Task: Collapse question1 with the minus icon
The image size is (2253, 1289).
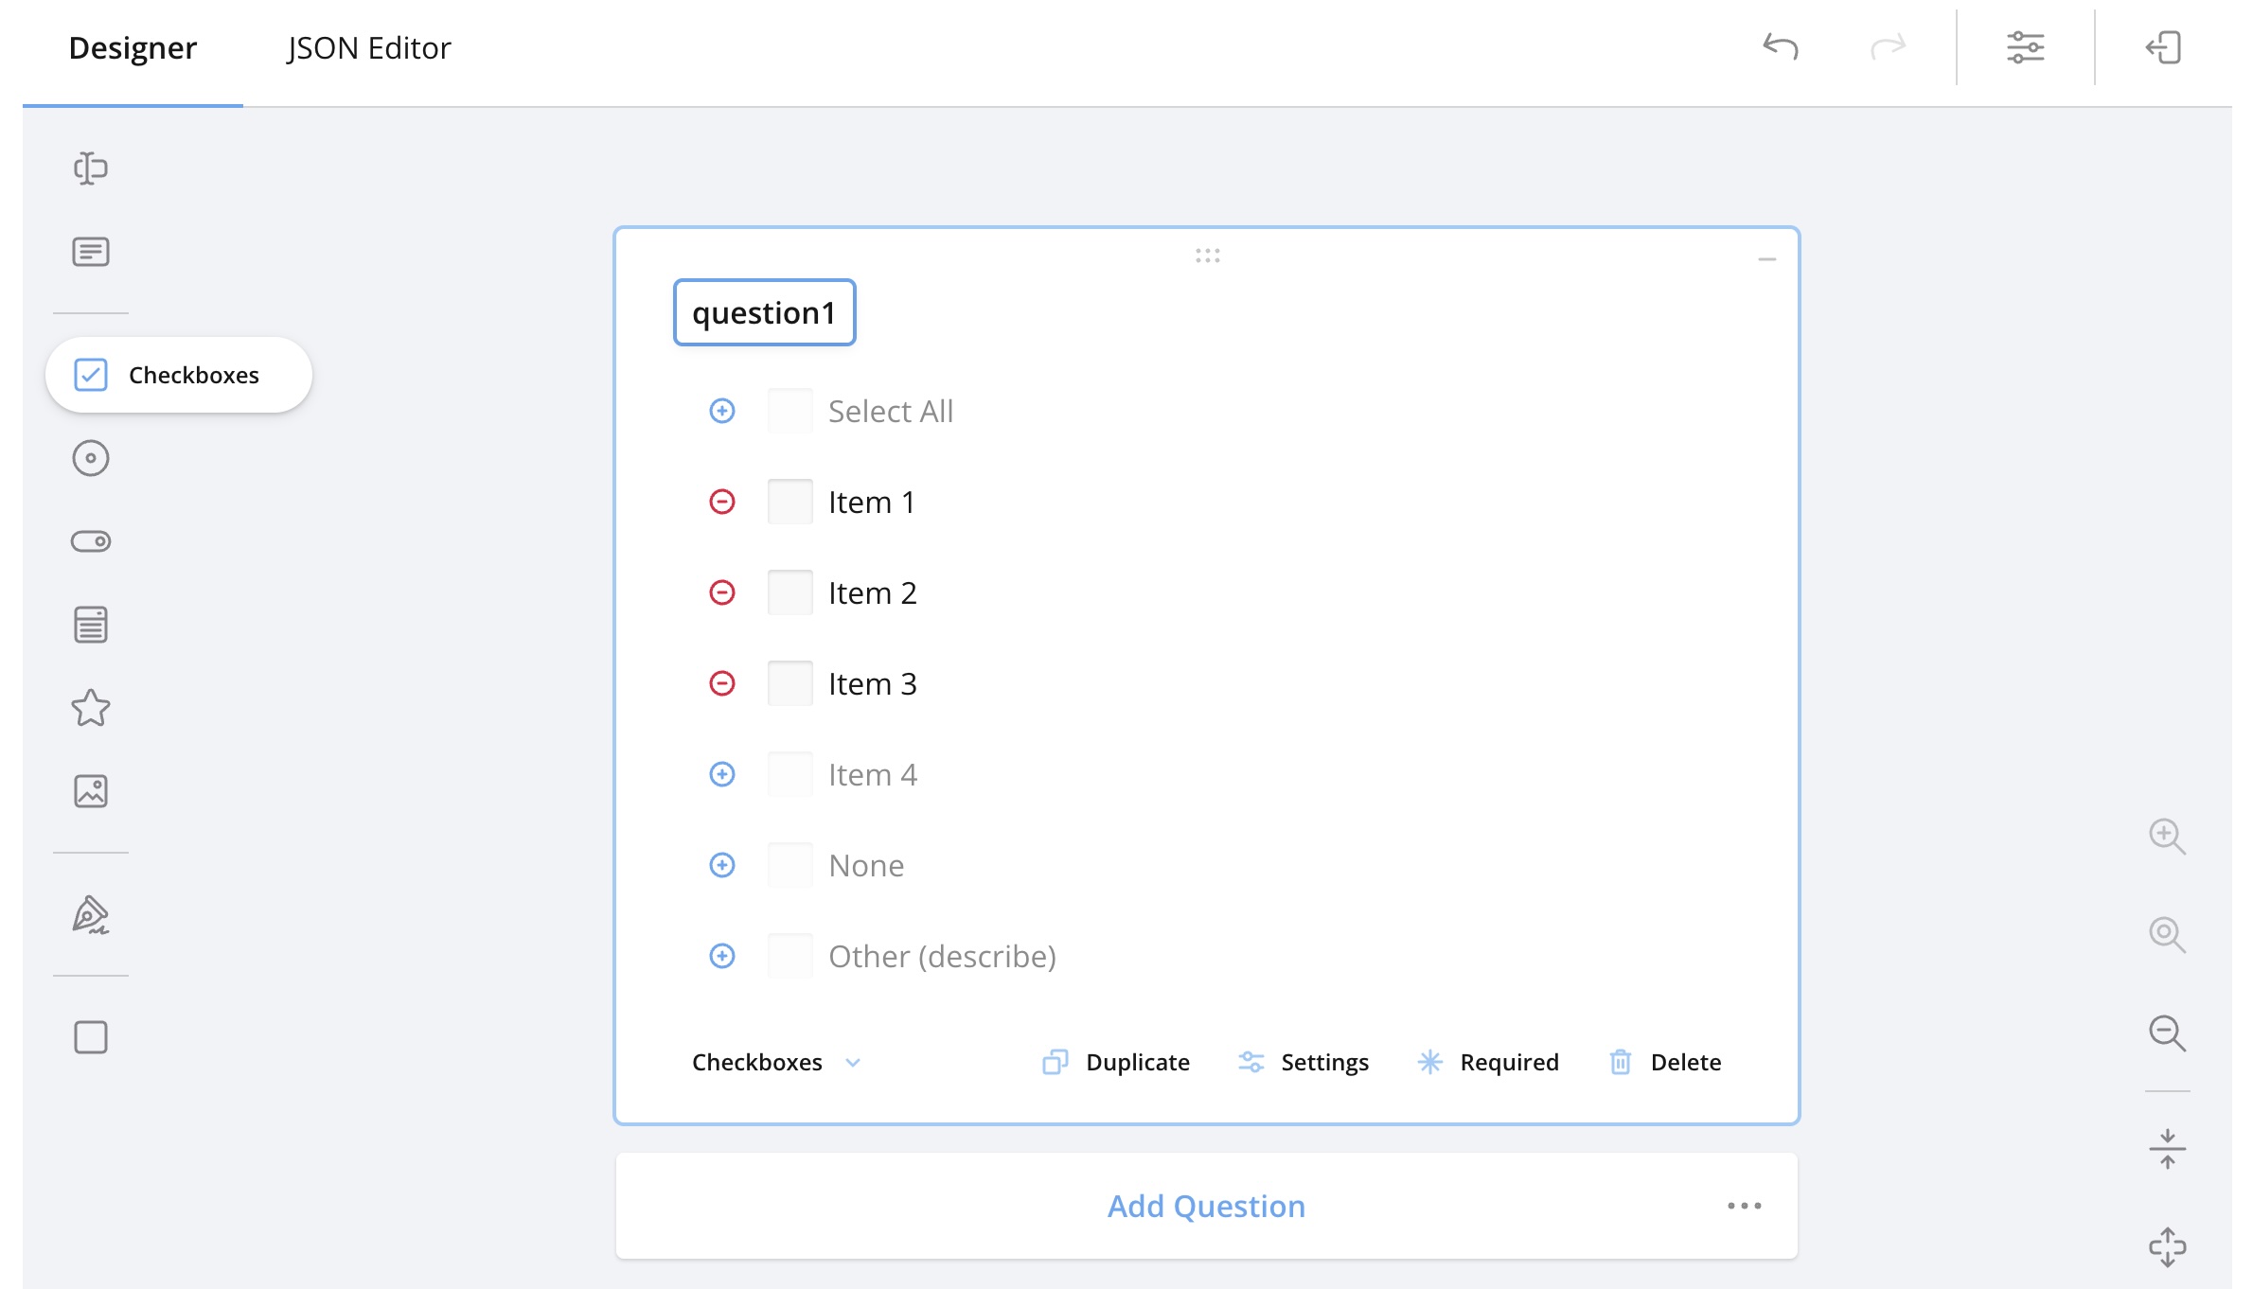Action: point(1766,259)
